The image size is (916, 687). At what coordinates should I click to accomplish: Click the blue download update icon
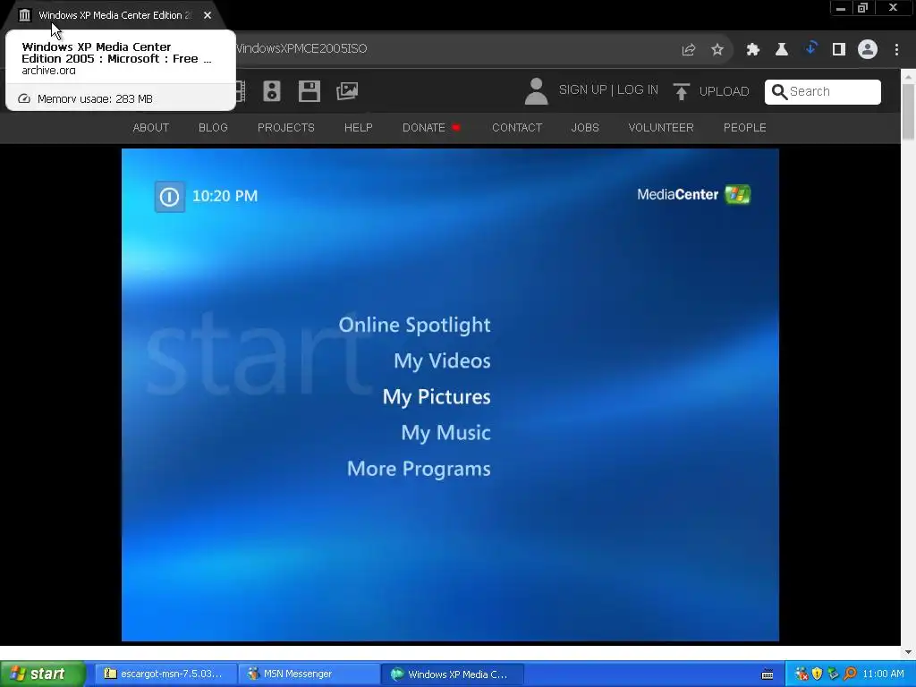[810, 48]
